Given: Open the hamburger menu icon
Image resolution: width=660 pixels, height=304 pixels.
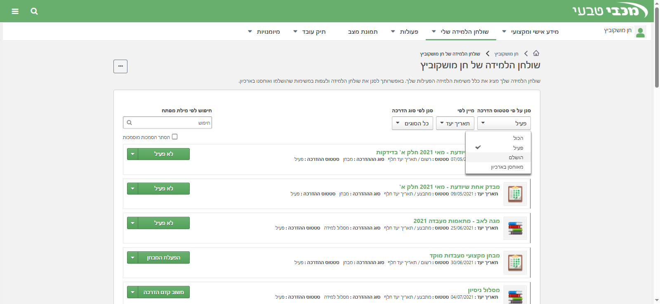Looking at the screenshot, I should (x=15, y=11).
